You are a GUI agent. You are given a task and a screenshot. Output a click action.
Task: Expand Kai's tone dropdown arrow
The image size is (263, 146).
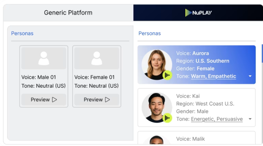(x=250, y=119)
